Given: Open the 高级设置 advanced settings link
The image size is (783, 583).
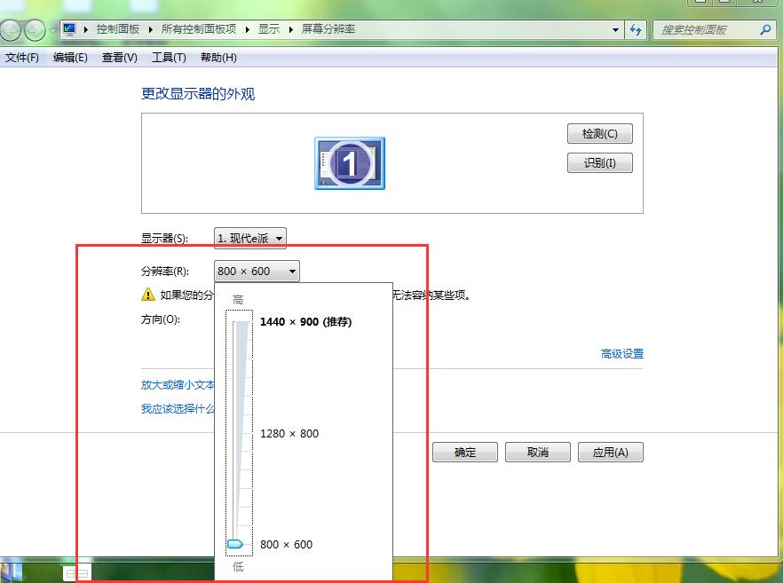Looking at the screenshot, I should [621, 354].
